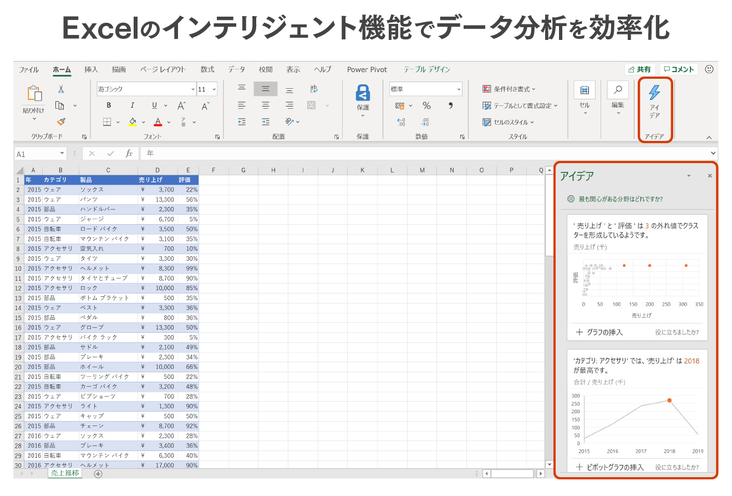Click the cell borders icon
732x496 pixels.
coord(108,122)
